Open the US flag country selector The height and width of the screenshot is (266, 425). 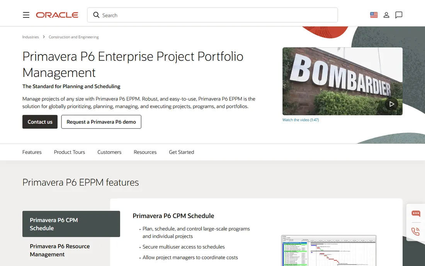(374, 15)
